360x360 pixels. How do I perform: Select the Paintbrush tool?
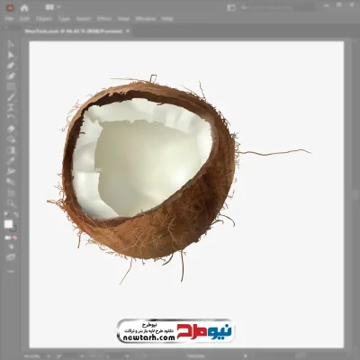click(x=11, y=97)
